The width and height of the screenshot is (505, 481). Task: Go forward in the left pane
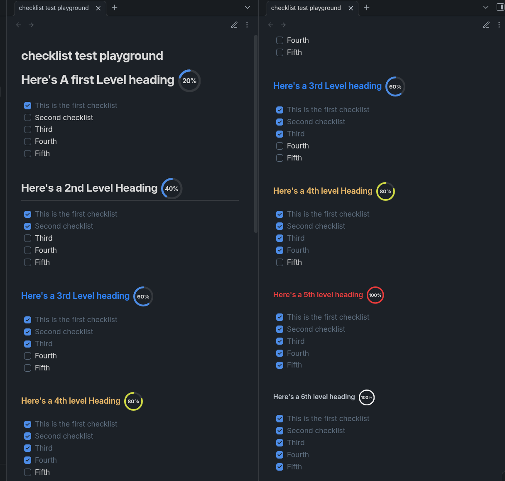(x=31, y=25)
